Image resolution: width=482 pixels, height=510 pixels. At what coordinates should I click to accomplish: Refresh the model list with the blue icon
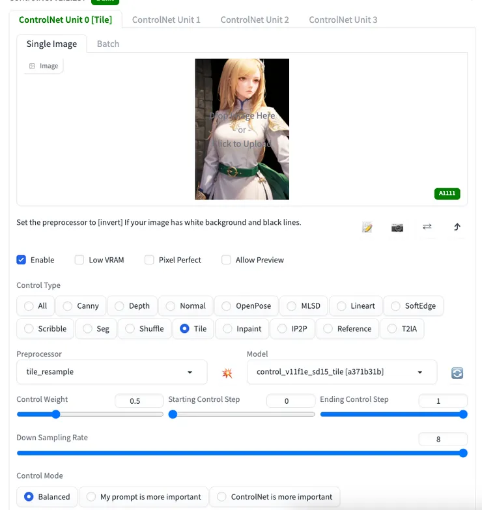point(457,373)
